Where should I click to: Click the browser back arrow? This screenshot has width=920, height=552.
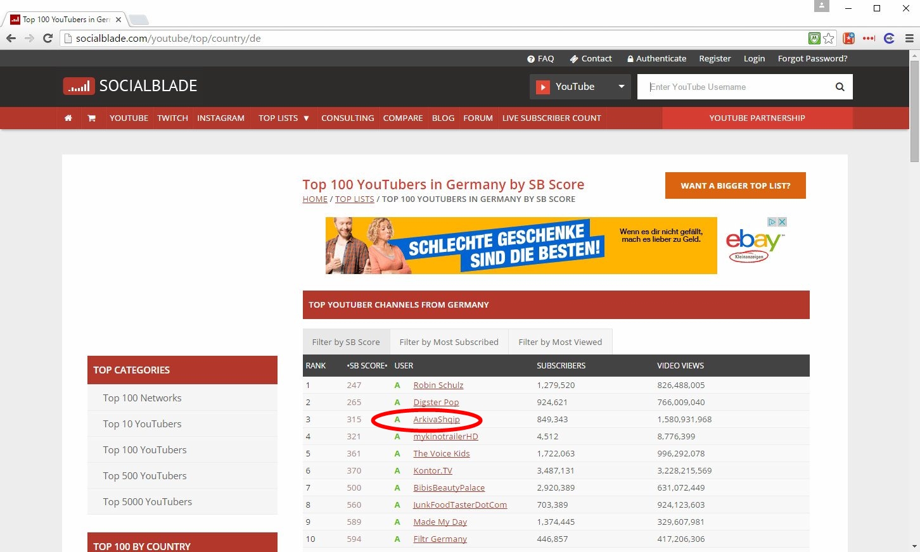point(11,39)
